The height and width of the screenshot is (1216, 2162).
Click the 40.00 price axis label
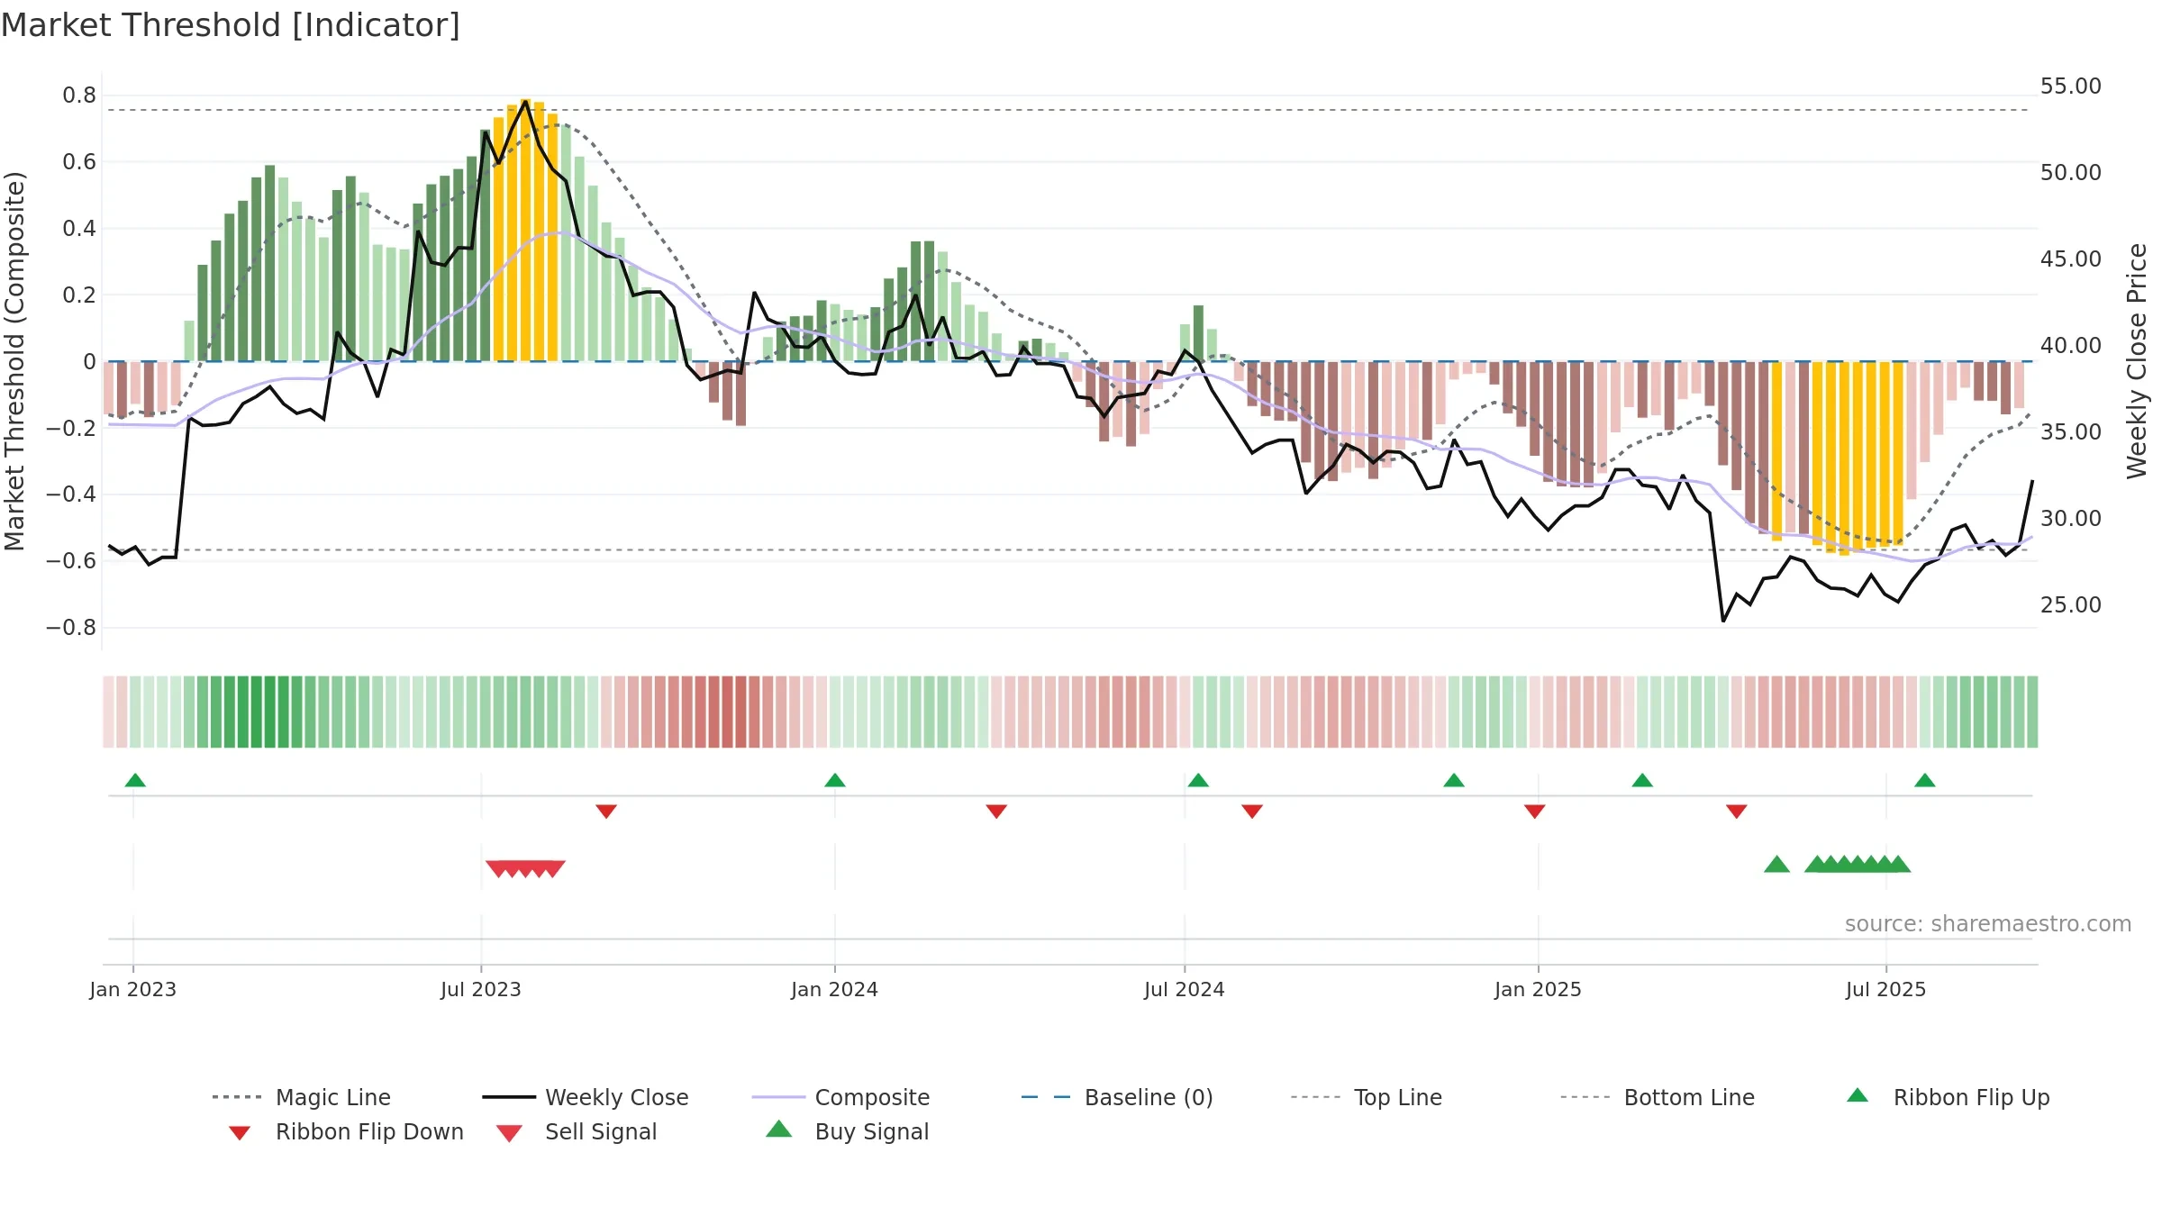[x=2071, y=346]
